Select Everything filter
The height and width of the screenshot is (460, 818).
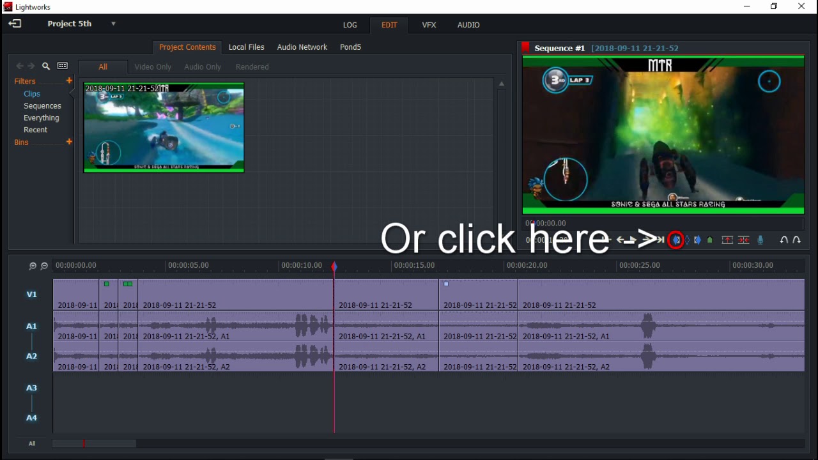(42, 118)
